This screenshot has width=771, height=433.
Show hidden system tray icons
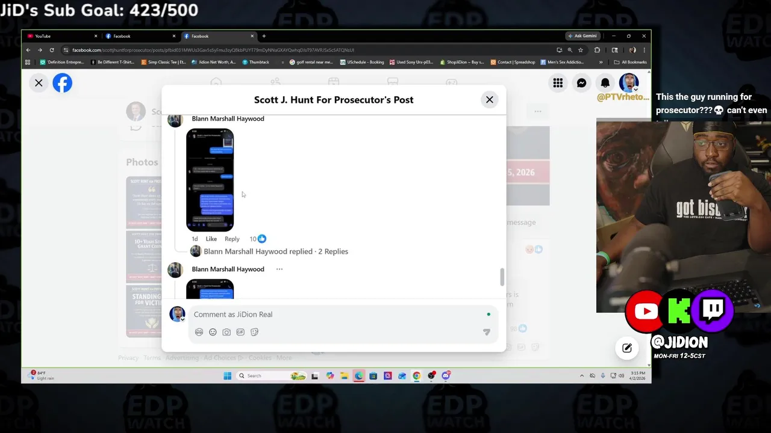coord(582,376)
